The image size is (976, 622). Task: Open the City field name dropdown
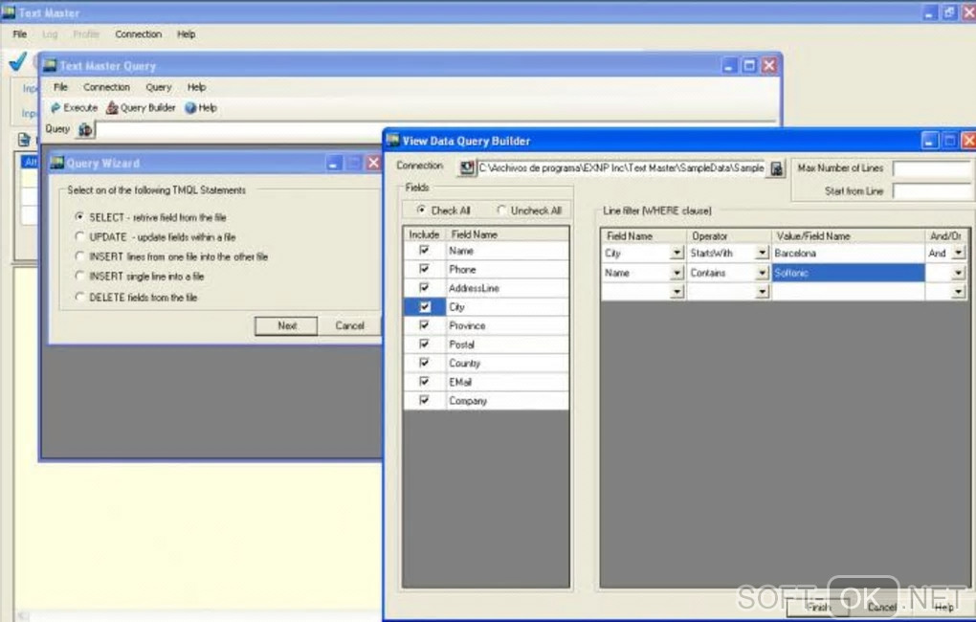677,253
